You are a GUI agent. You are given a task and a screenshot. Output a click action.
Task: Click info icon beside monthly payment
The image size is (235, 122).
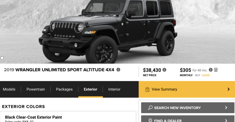click(211, 70)
